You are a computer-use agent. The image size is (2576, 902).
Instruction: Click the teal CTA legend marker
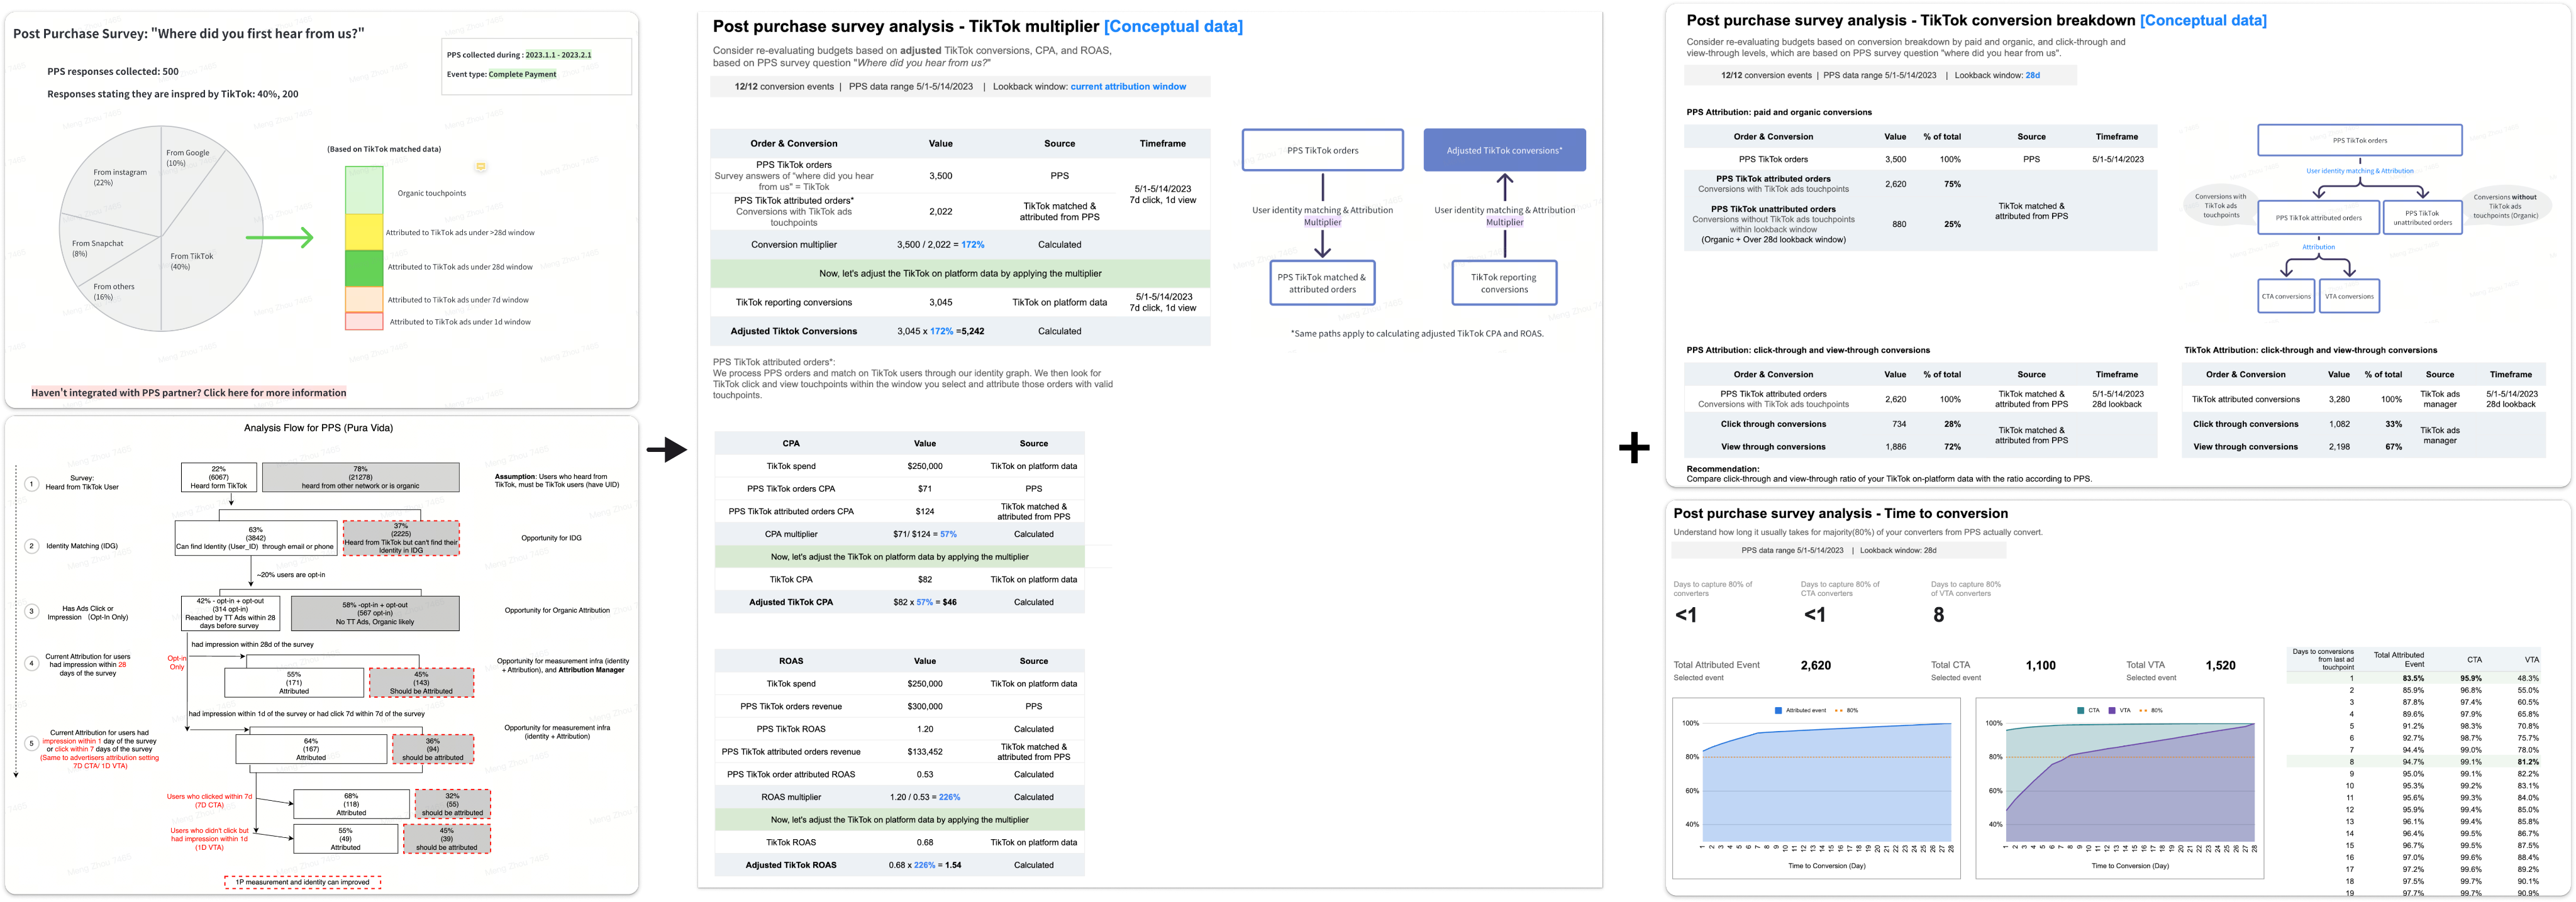click(2081, 710)
